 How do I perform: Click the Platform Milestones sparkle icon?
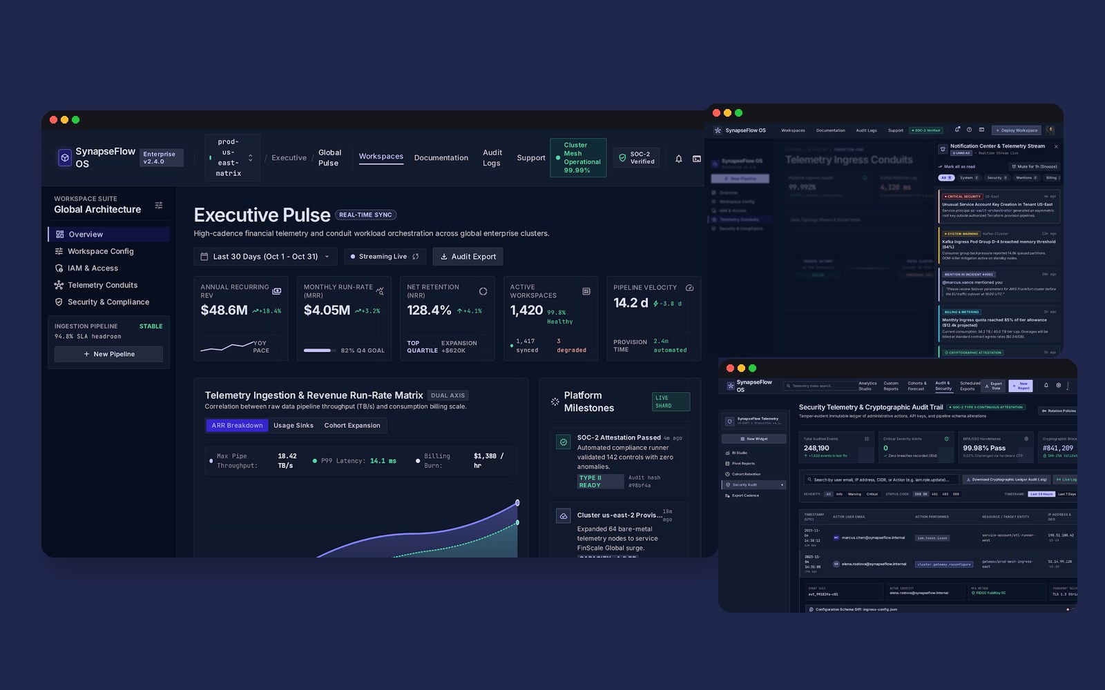555,401
